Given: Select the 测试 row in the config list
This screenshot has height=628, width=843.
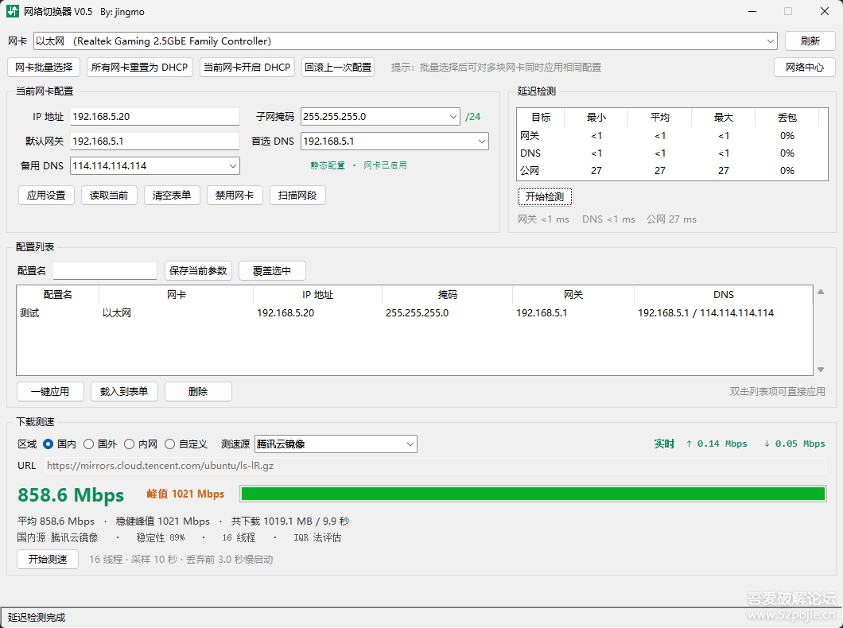Looking at the screenshot, I should pos(414,312).
